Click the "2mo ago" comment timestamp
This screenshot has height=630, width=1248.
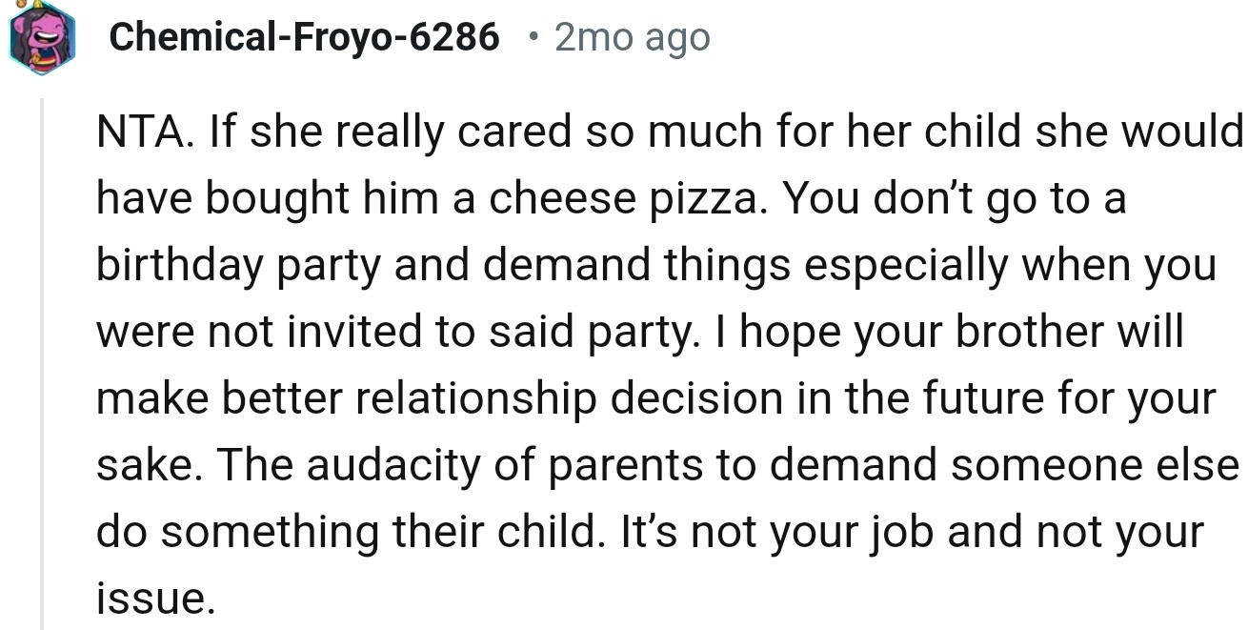(x=632, y=37)
